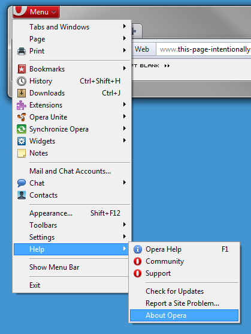Open the red Opera Menu button

(37, 12)
